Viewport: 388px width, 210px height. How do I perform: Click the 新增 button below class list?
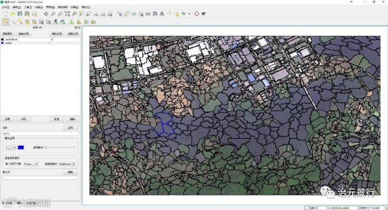point(57,119)
